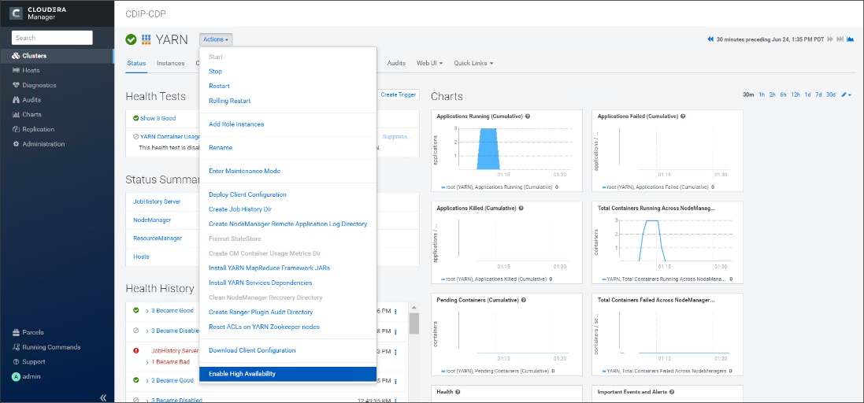Click help icon beside Important Events and Alerts
Image resolution: width=864 pixels, height=403 pixels.
coord(673,392)
